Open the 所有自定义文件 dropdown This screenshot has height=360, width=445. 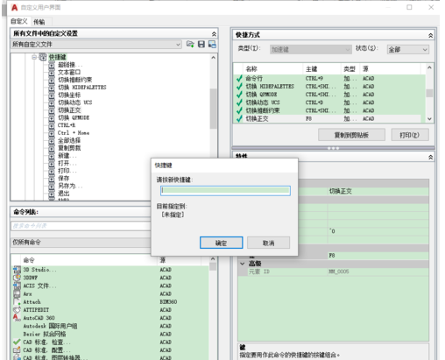coord(96,45)
